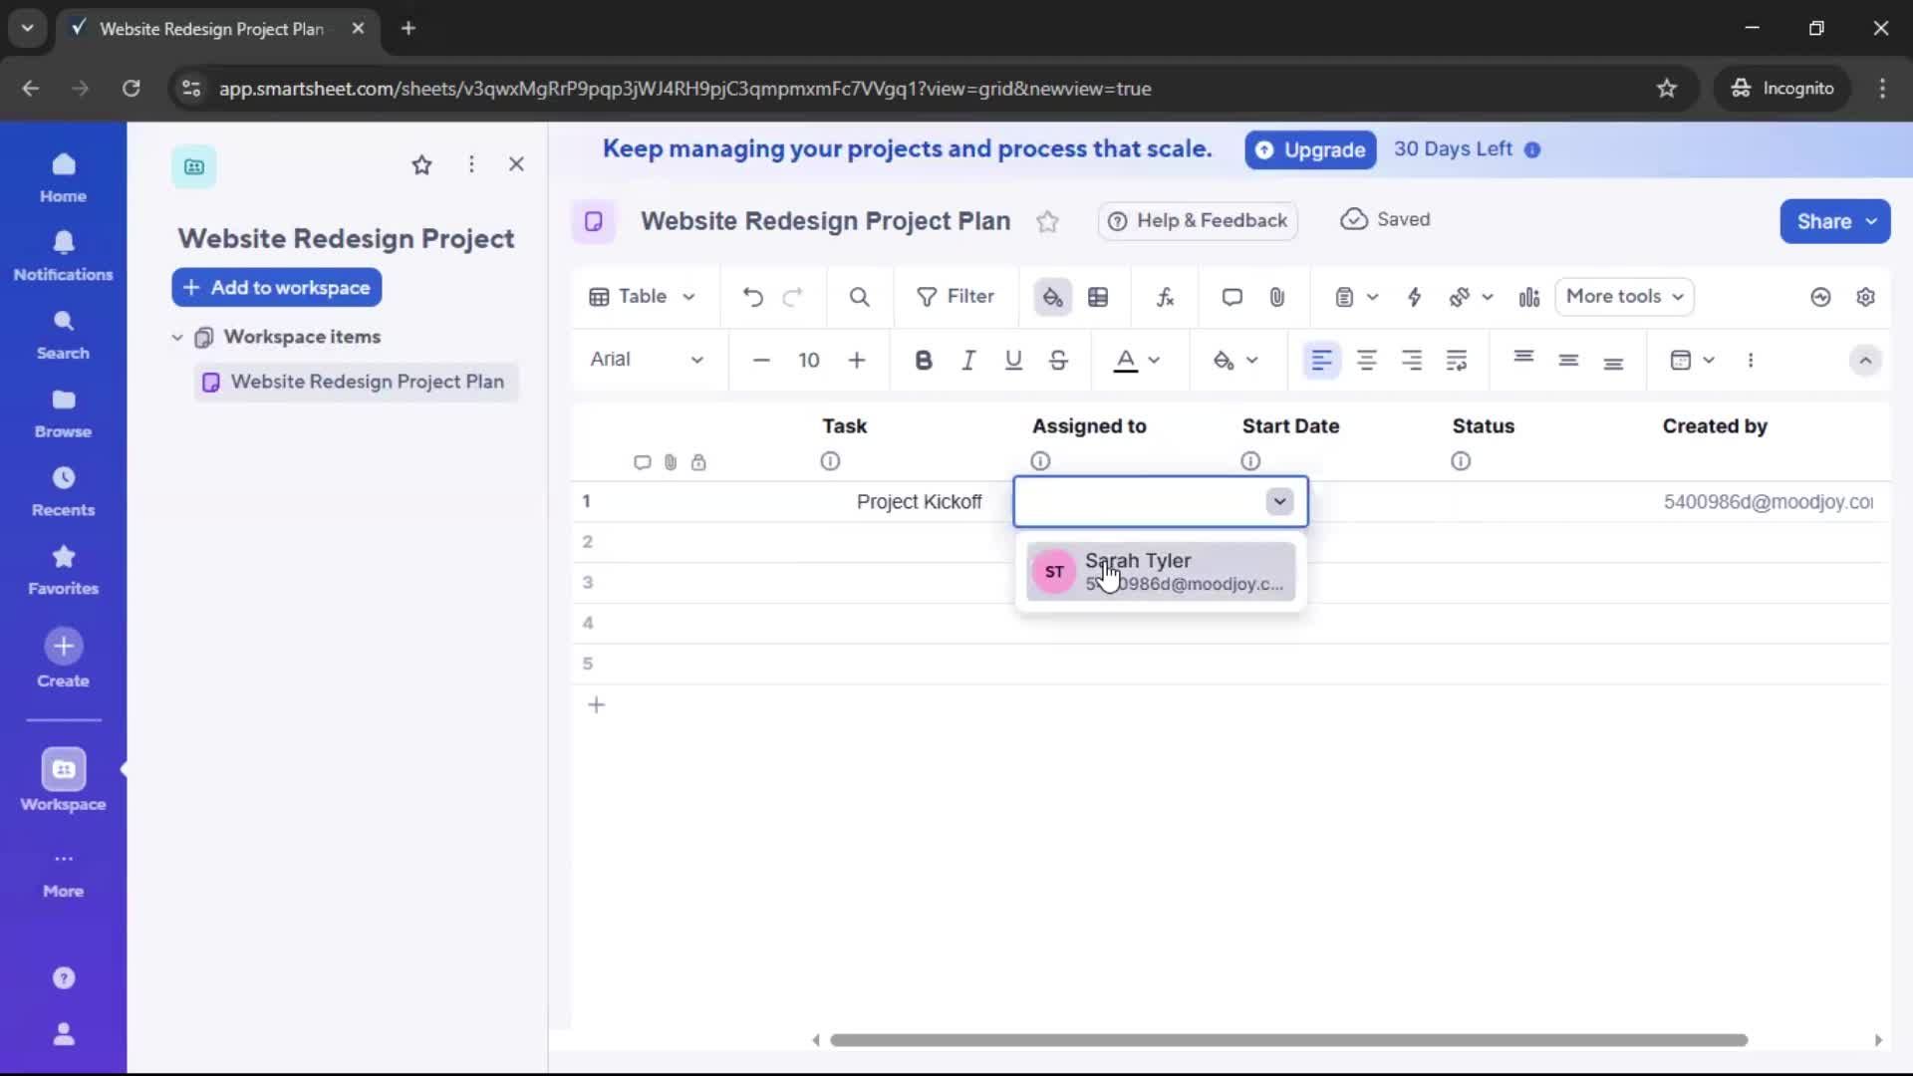Image resolution: width=1913 pixels, height=1076 pixels.
Task: Open the Table view dropdown
Action: pos(643,296)
